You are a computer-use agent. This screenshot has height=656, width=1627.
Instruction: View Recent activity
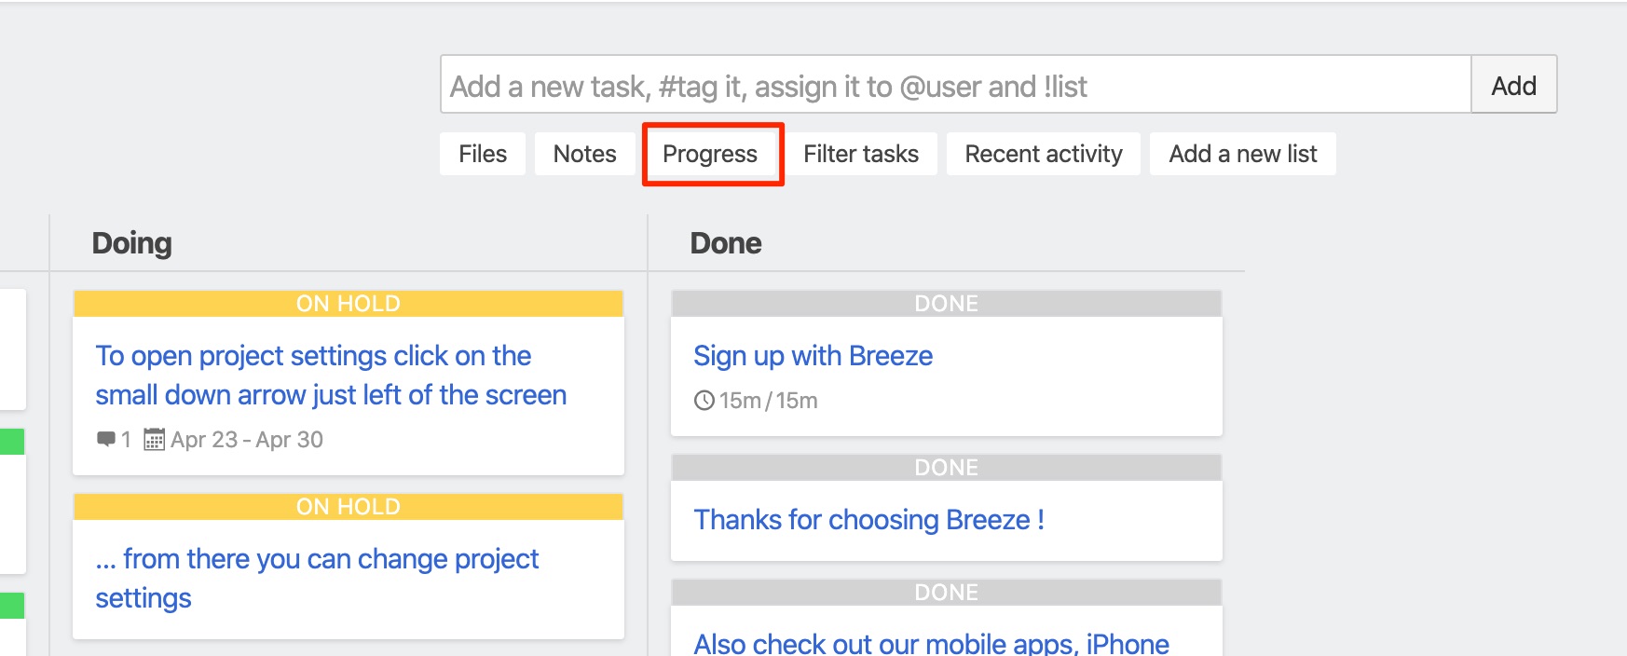click(1044, 154)
